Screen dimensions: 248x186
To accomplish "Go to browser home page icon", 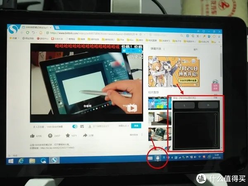I will pyautogui.click(x=41, y=33).
